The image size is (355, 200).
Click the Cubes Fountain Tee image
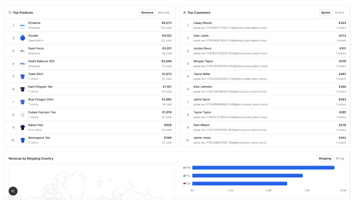tap(23, 115)
